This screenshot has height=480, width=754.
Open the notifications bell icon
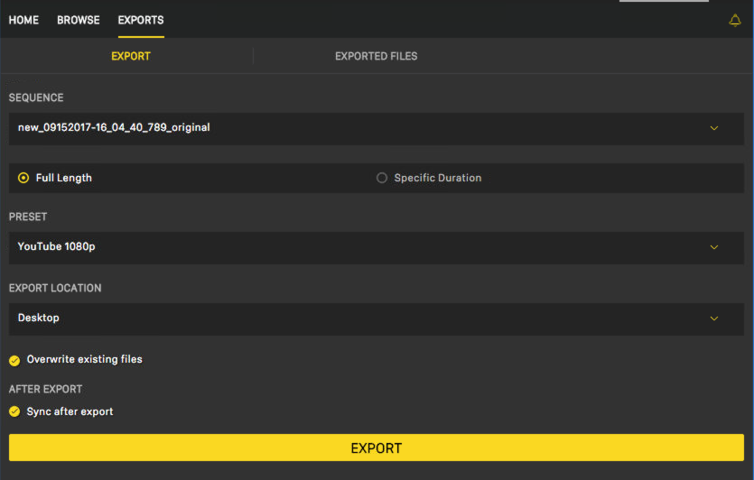(734, 20)
